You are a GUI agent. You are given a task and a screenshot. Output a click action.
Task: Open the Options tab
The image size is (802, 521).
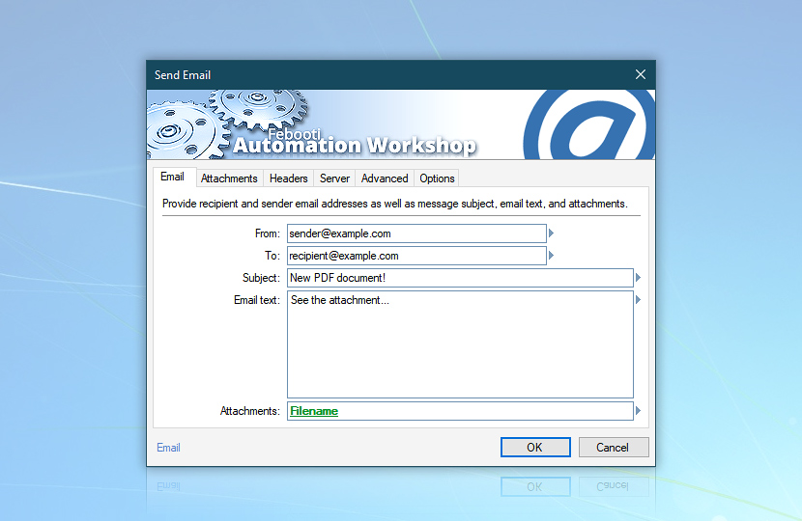click(437, 178)
